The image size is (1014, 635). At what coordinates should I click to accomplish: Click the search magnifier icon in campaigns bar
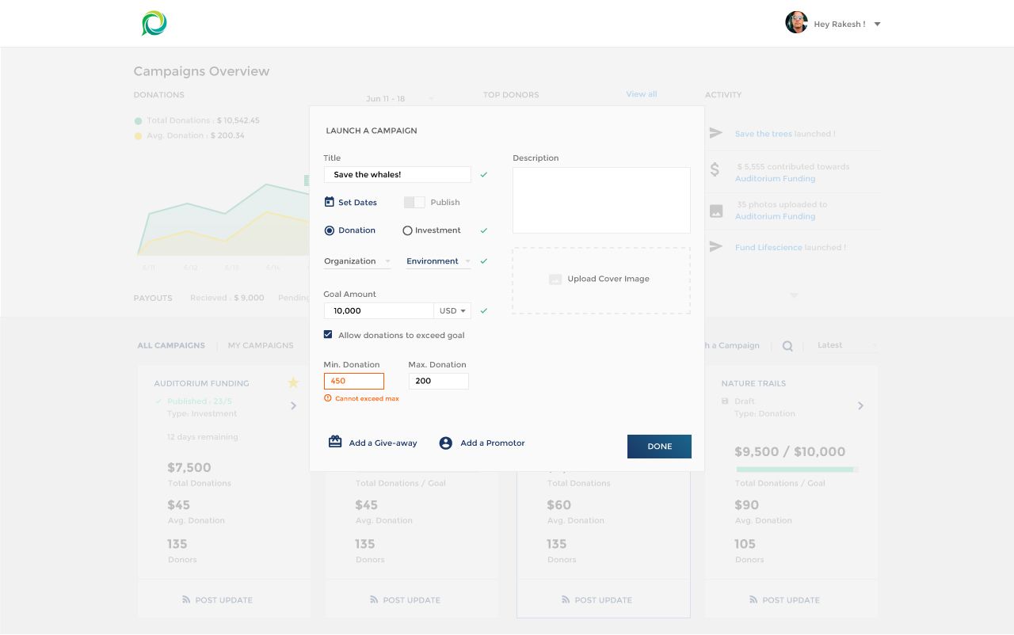click(787, 346)
